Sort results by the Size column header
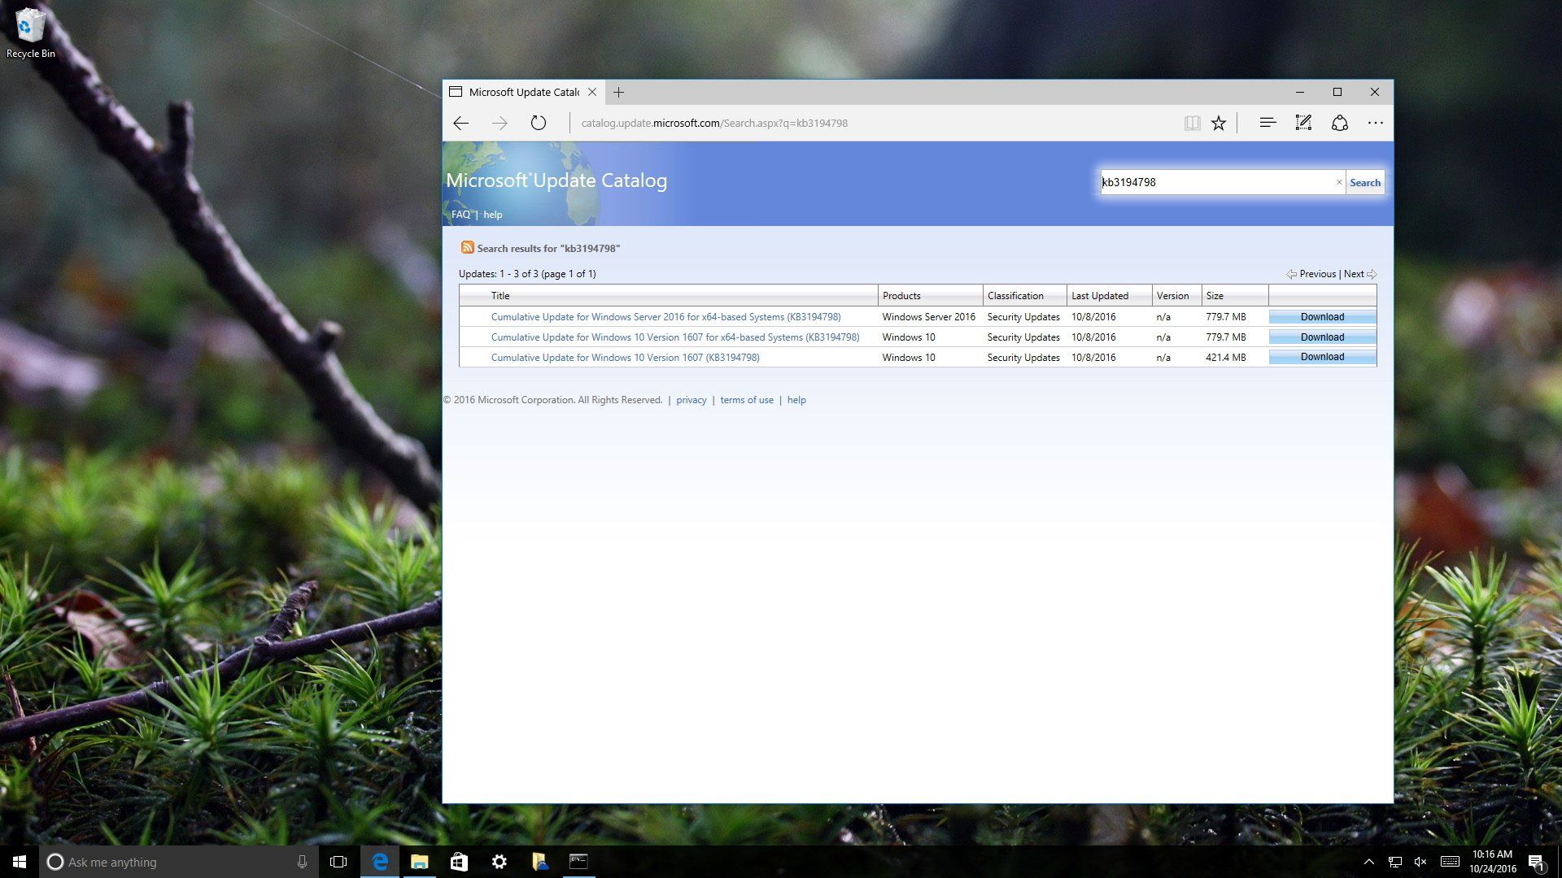 [x=1215, y=295]
